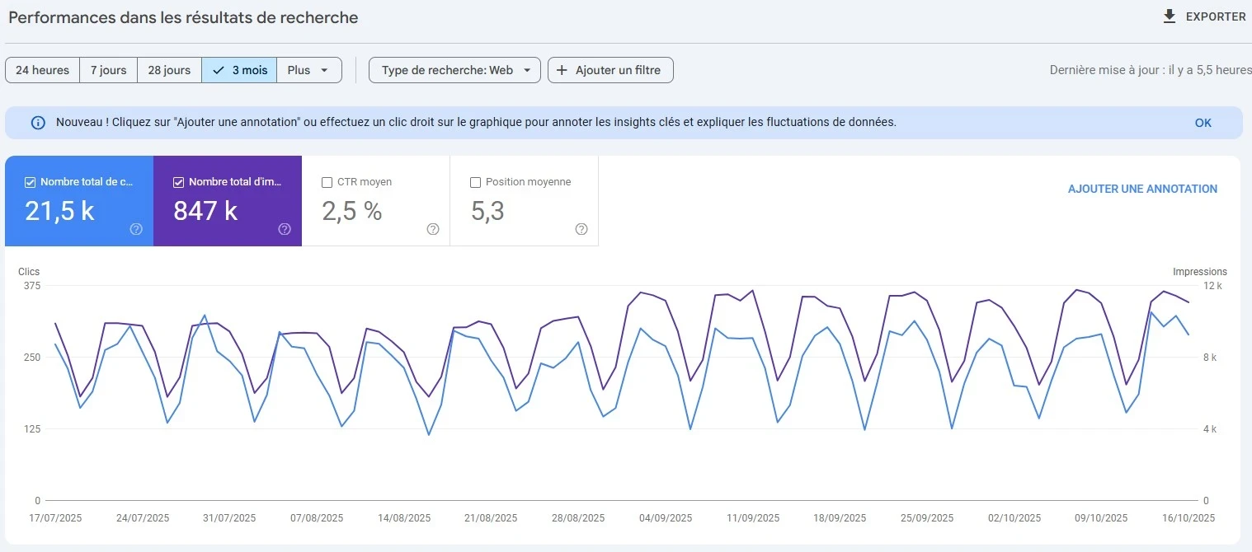This screenshot has width=1252, height=552.
Task: Click the help icon on the impressions card
Action: pyautogui.click(x=284, y=229)
